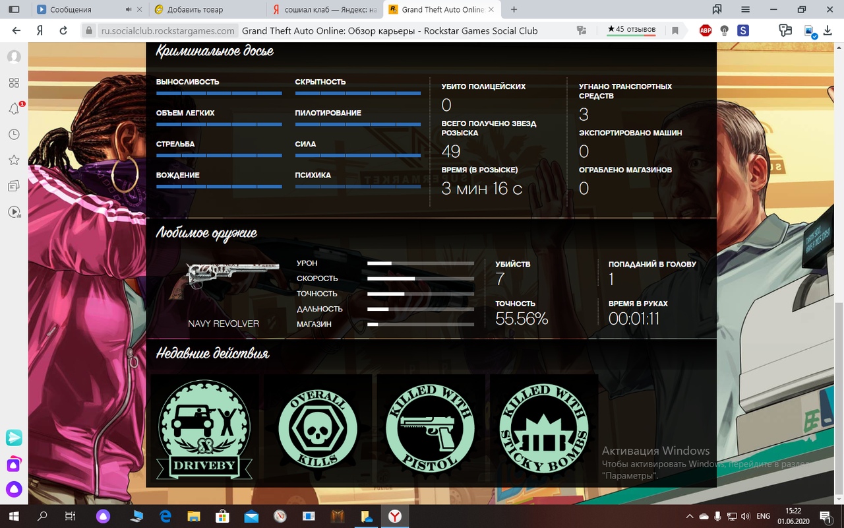Open Yandex Browser taskbar icon
844x528 pixels.
394,515
